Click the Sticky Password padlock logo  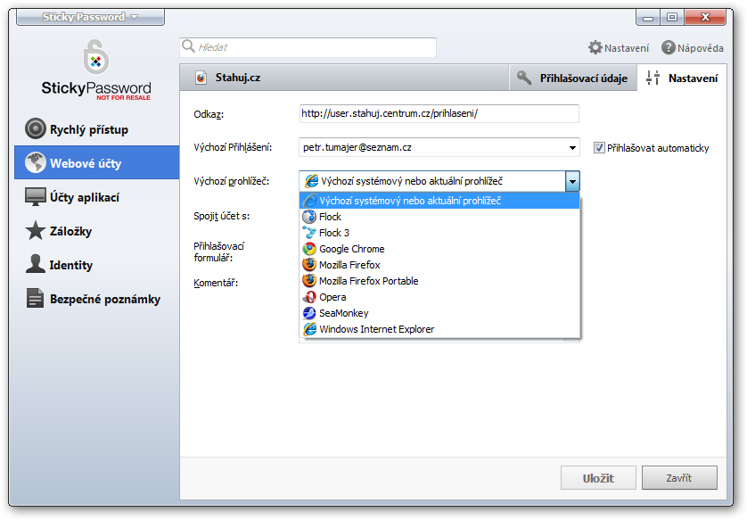[x=95, y=57]
